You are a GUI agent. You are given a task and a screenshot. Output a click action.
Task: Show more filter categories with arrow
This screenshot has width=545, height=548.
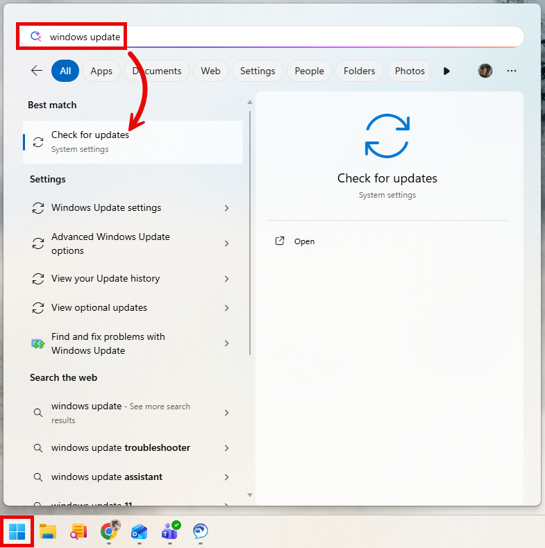point(446,71)
